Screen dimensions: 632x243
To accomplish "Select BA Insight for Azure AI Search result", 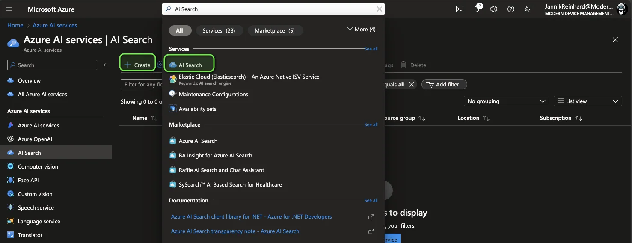I will point(215,155).
